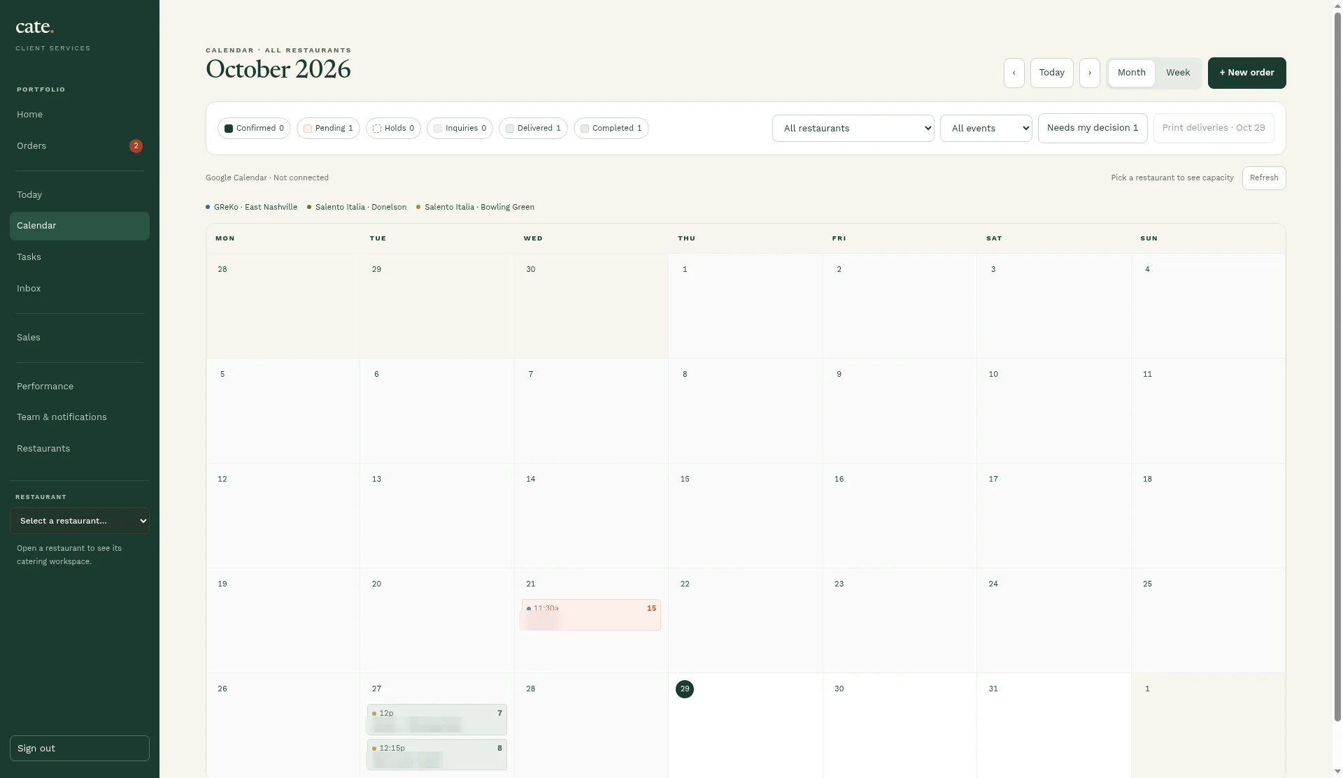The image size is (1343, 778).
Task: Click Google Calendar Not connected text
Action: tap(267, 178)
